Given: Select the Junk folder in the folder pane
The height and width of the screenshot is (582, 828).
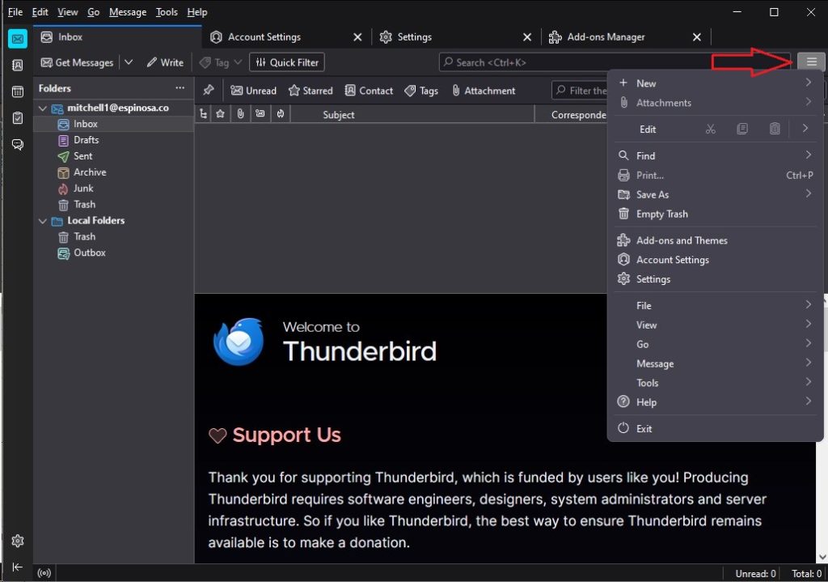Looking at the screenshot, I should (x=85, y=188).
